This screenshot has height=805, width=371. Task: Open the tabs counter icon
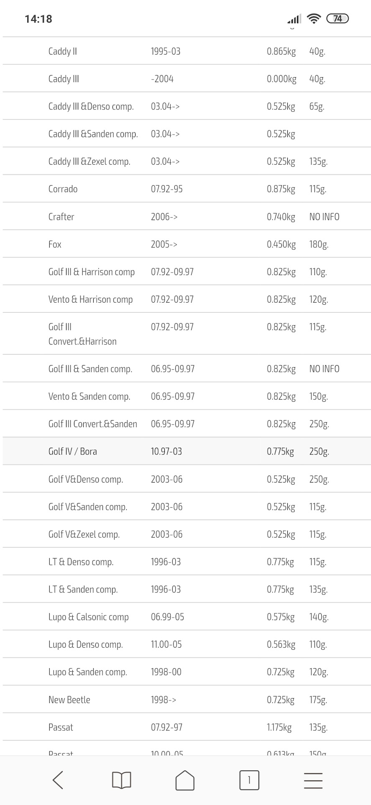tap(249, 780)
